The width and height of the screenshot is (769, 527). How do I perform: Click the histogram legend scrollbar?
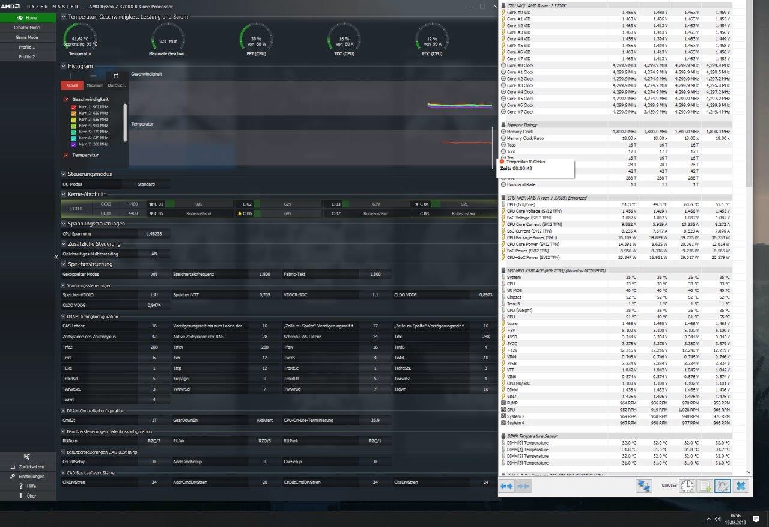pos(125,123)
